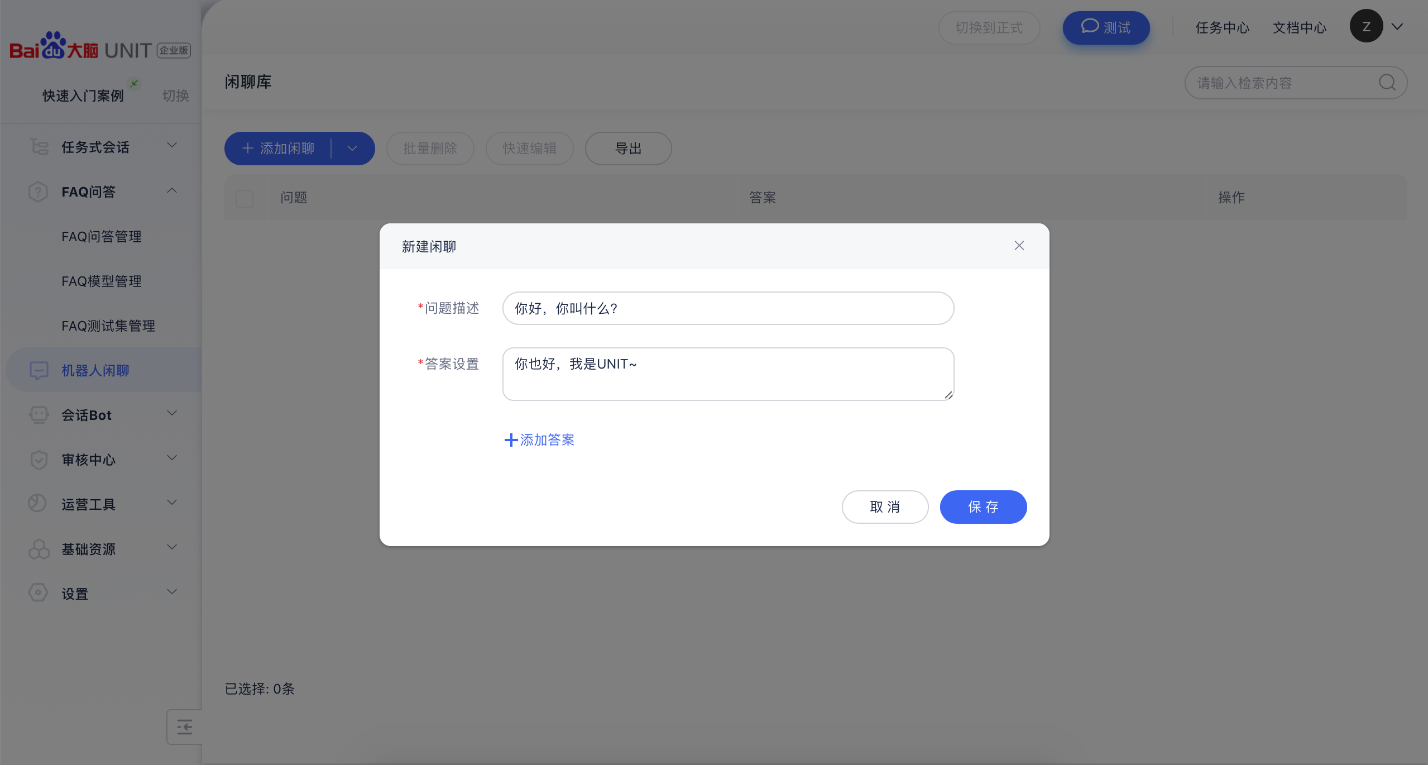This screenshot has width=1428, height=765.
Task: Open the user account dropdown arrow
Action: (x=1397, y=26)
